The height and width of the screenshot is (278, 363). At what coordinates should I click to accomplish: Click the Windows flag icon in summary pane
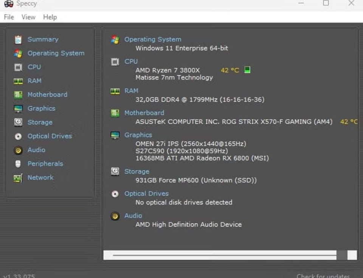tap(115, 40)
